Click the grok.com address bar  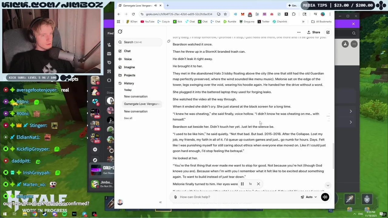coord(179,14)
